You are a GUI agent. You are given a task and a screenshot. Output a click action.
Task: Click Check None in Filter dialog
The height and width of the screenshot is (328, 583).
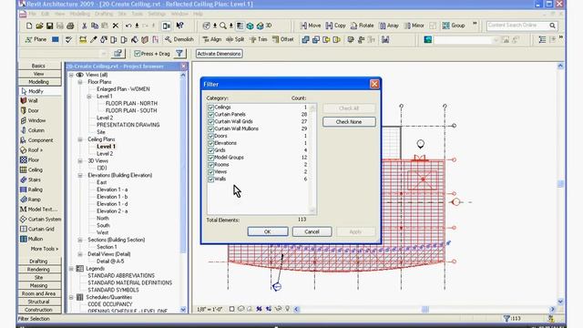[349, 122]
